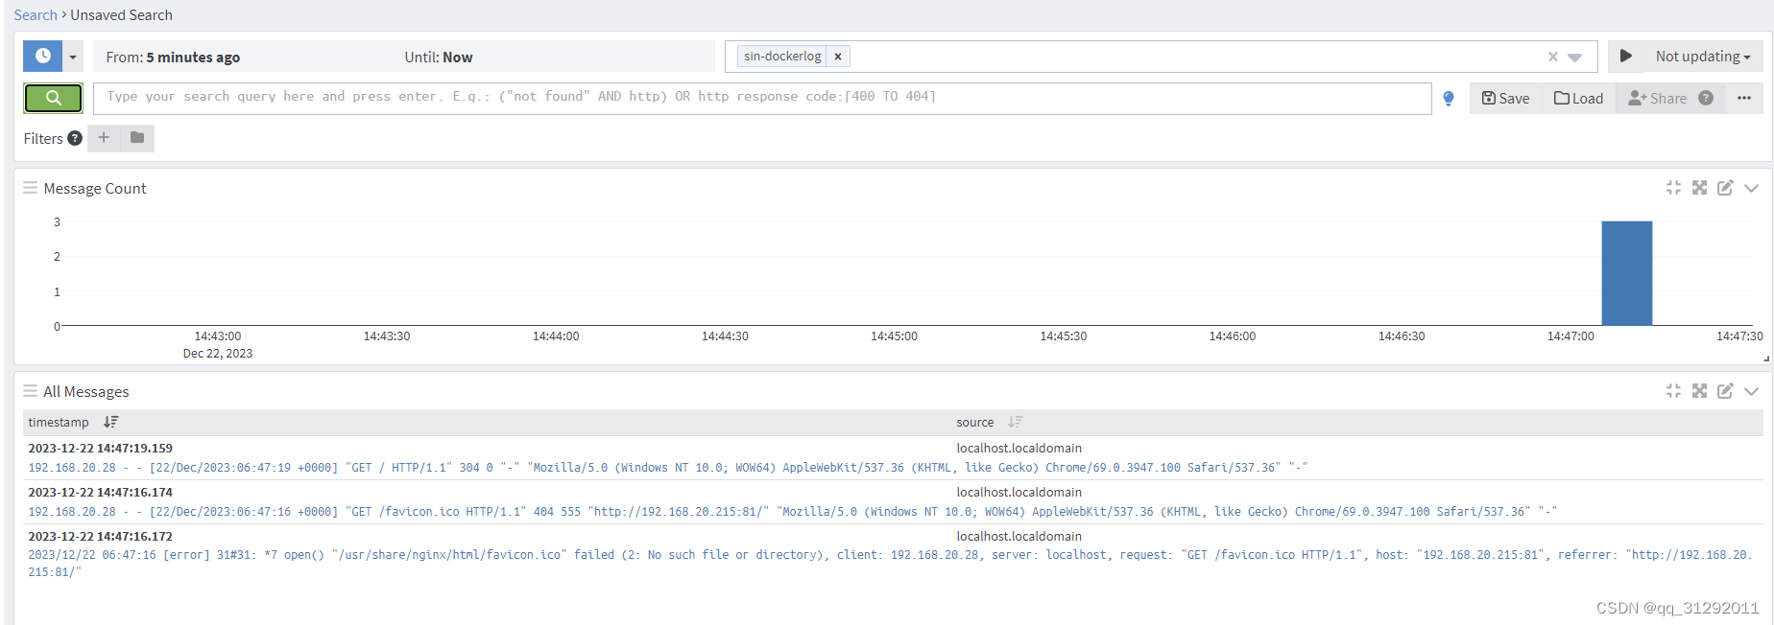This screenshot has height=625, width=1774.
Task: Open the favicon.ico 404 555 log line
Action: [792, 512]
